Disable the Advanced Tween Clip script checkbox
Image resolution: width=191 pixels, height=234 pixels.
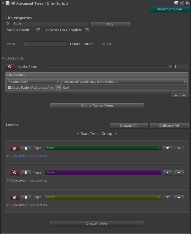click(x=13, y=3)
